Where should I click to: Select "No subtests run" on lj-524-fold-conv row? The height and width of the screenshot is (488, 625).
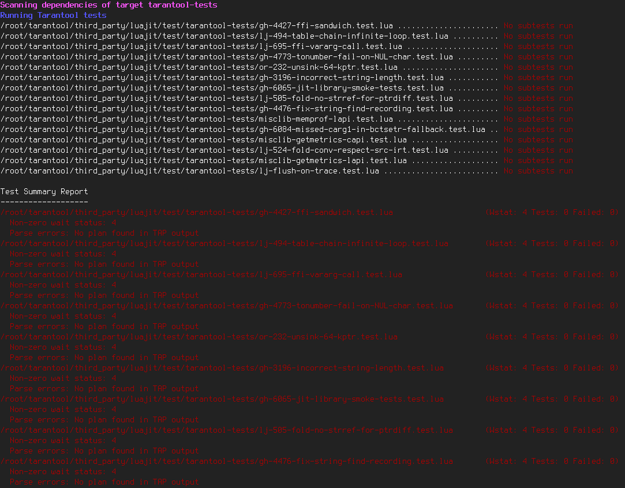coord(538,150)
